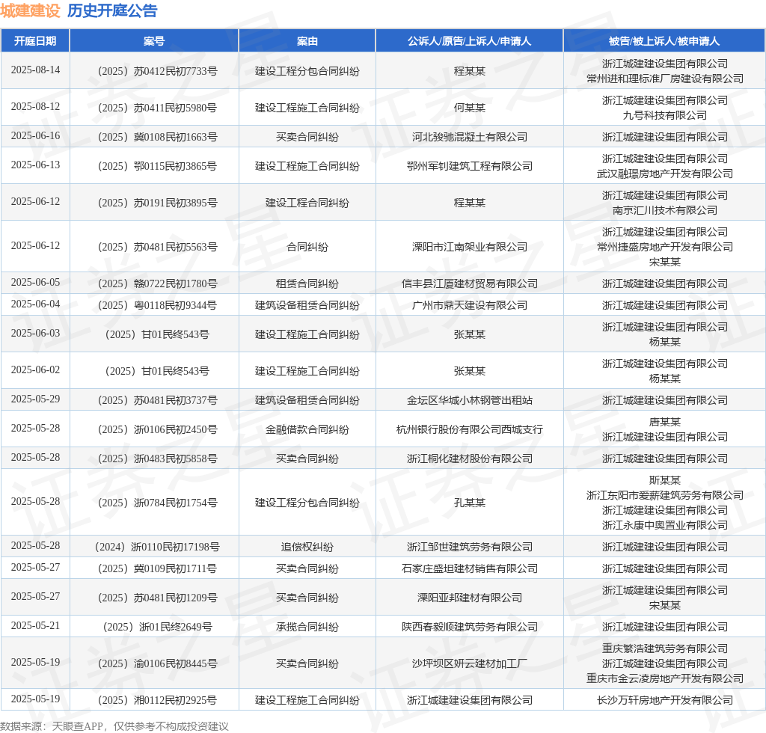Click case number (2025)冀0108民初1663号
766x733 pixels.
tap(157, 137)
